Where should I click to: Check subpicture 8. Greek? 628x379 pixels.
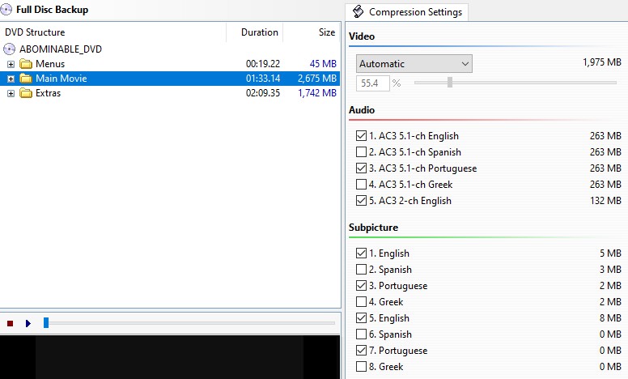click(361, 367)
